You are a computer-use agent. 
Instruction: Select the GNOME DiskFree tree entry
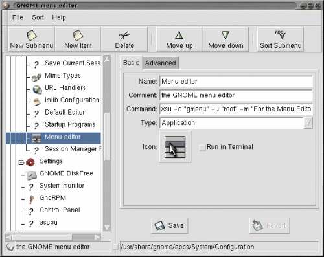point(66,173)
